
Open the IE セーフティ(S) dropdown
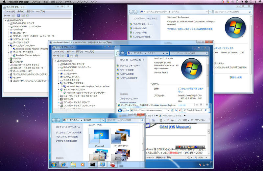click(x=198, y=120)
